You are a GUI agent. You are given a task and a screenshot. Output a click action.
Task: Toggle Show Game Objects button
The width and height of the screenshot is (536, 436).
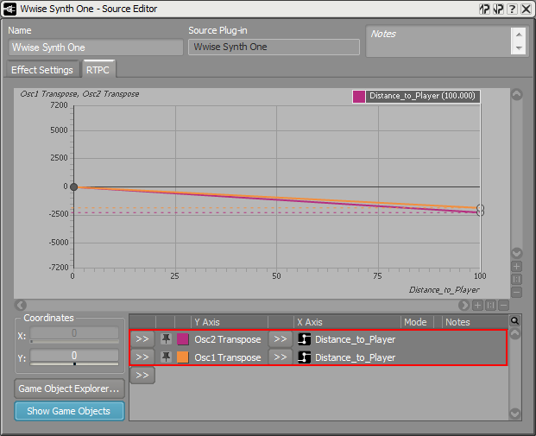pyautogui.click(x=69, y=411)
